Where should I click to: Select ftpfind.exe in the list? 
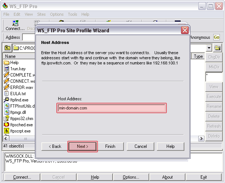pyautogui.click(x=19, y=100)
